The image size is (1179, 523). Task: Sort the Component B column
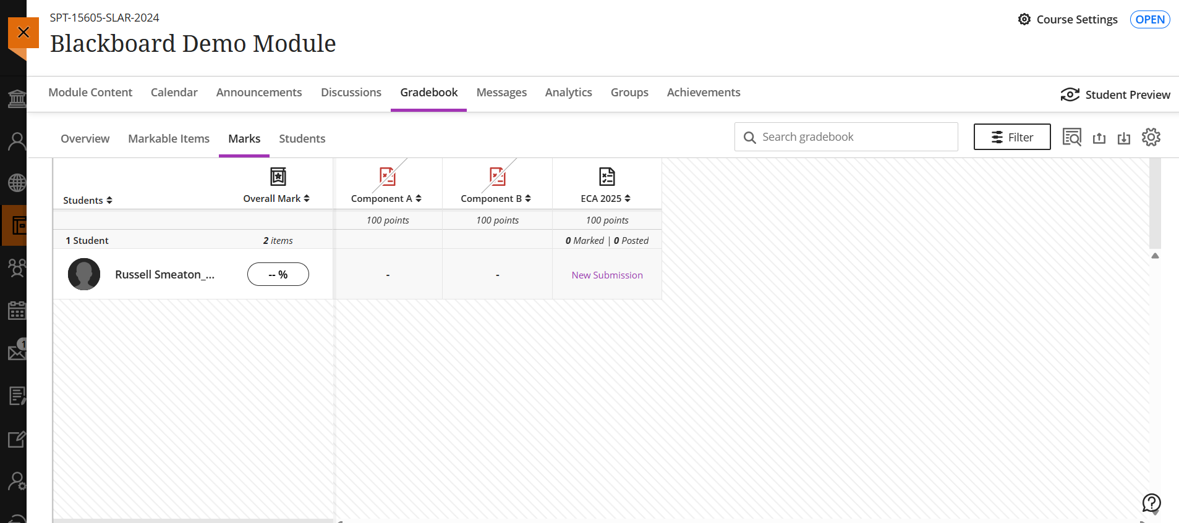point(528,198)
